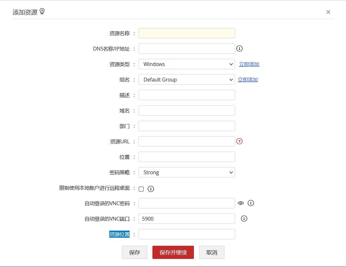The image size is (346, 267).
Task: Click red question mark beside 资源URL
Action: pos(239,141)
